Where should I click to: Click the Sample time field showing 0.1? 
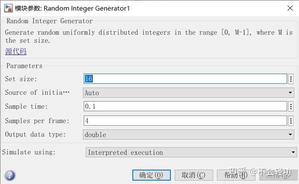click(185, 106)
